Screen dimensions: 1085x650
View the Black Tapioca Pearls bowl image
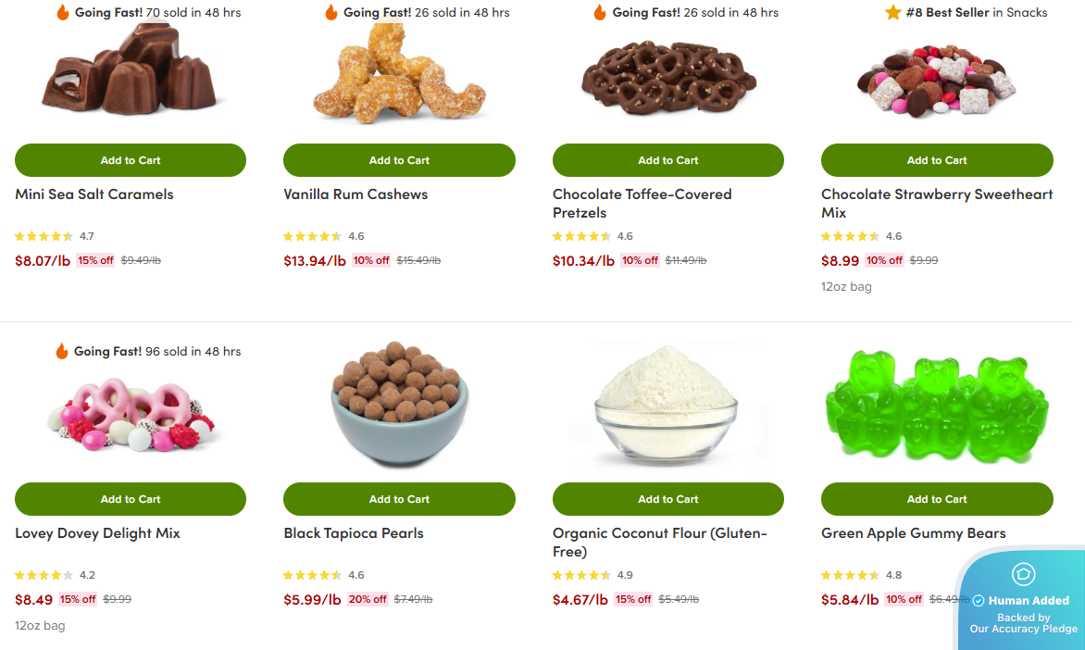coord(399,403)
